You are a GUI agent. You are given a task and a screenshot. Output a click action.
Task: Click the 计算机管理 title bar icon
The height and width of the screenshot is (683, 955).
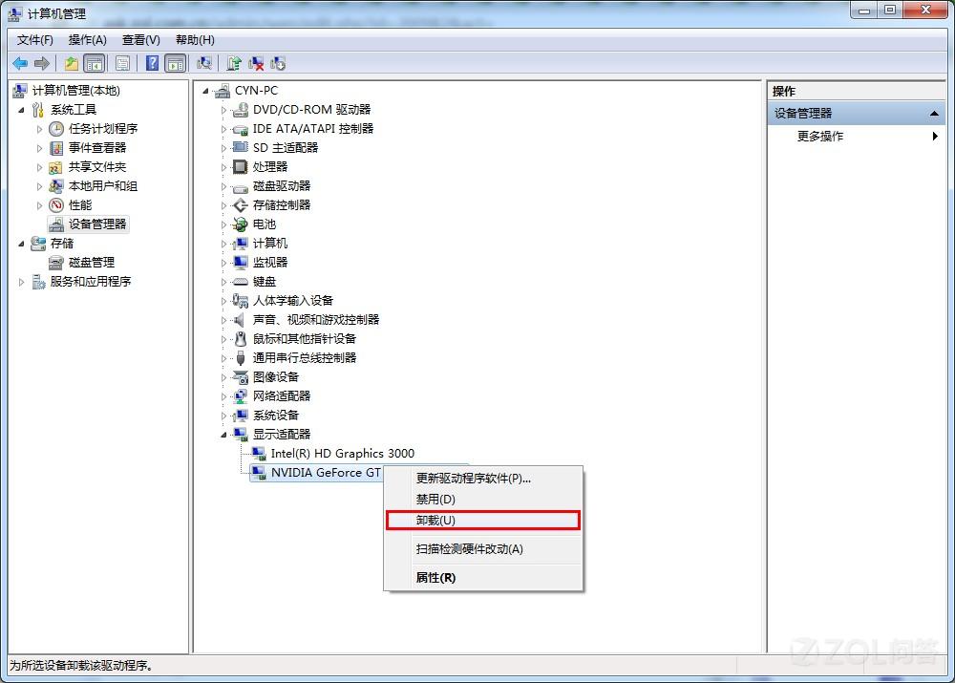tap(15, 13)
